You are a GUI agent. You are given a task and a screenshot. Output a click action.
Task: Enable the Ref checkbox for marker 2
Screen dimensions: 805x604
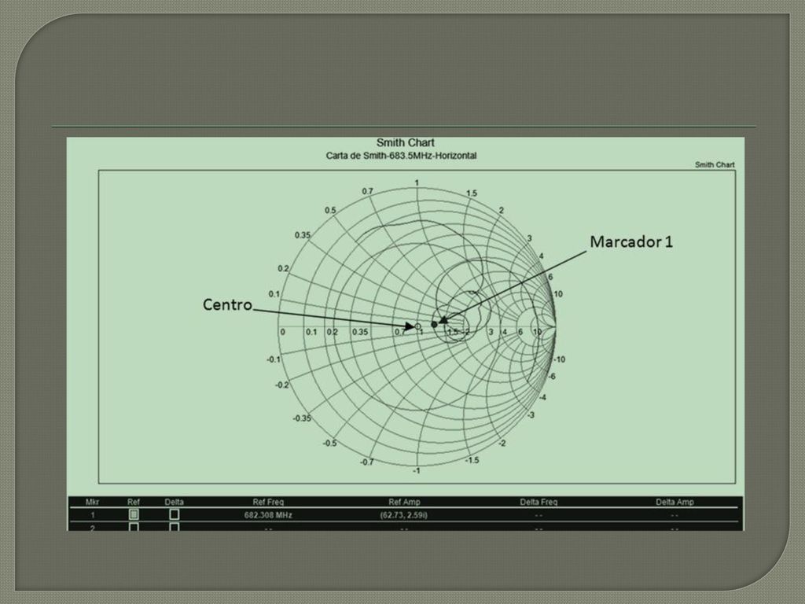[x=134, y=527]
